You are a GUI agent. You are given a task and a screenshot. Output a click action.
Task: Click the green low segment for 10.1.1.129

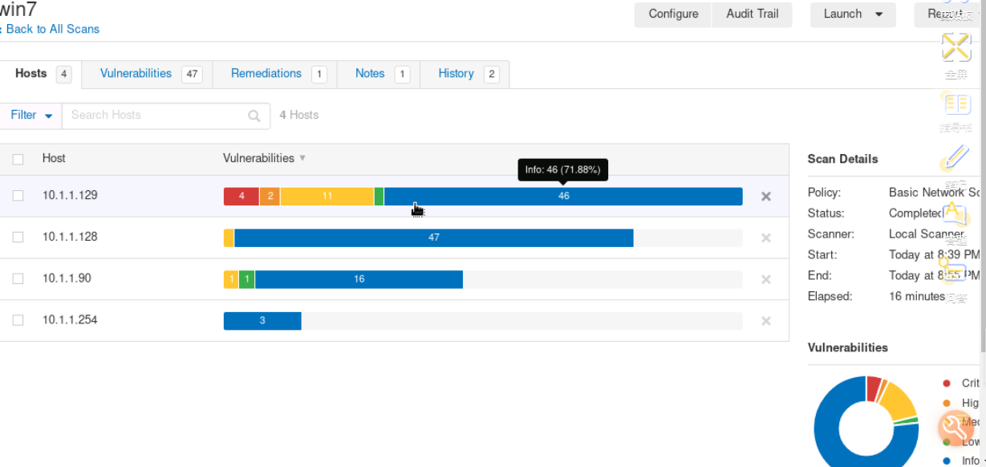coord(379,197)
